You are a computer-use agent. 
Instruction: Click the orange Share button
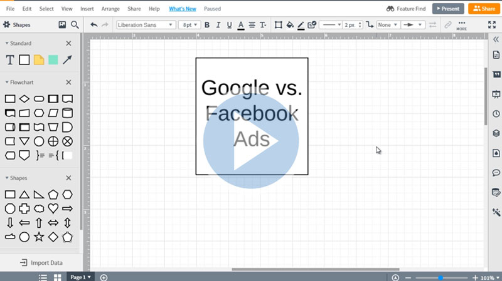point(483,9)
